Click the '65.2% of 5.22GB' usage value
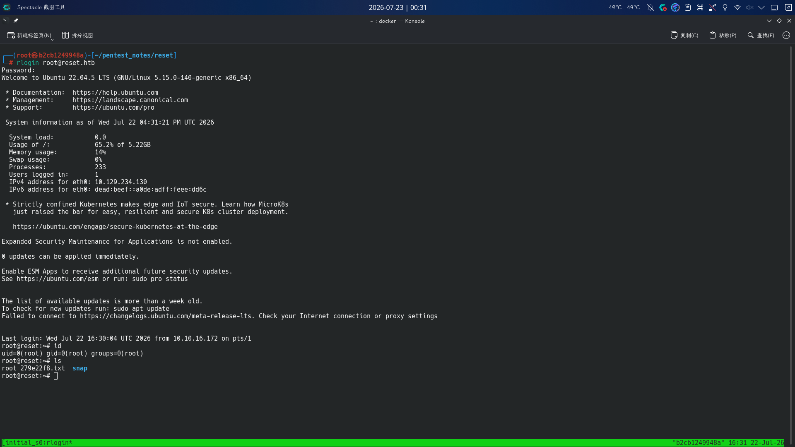 (123, 145)
